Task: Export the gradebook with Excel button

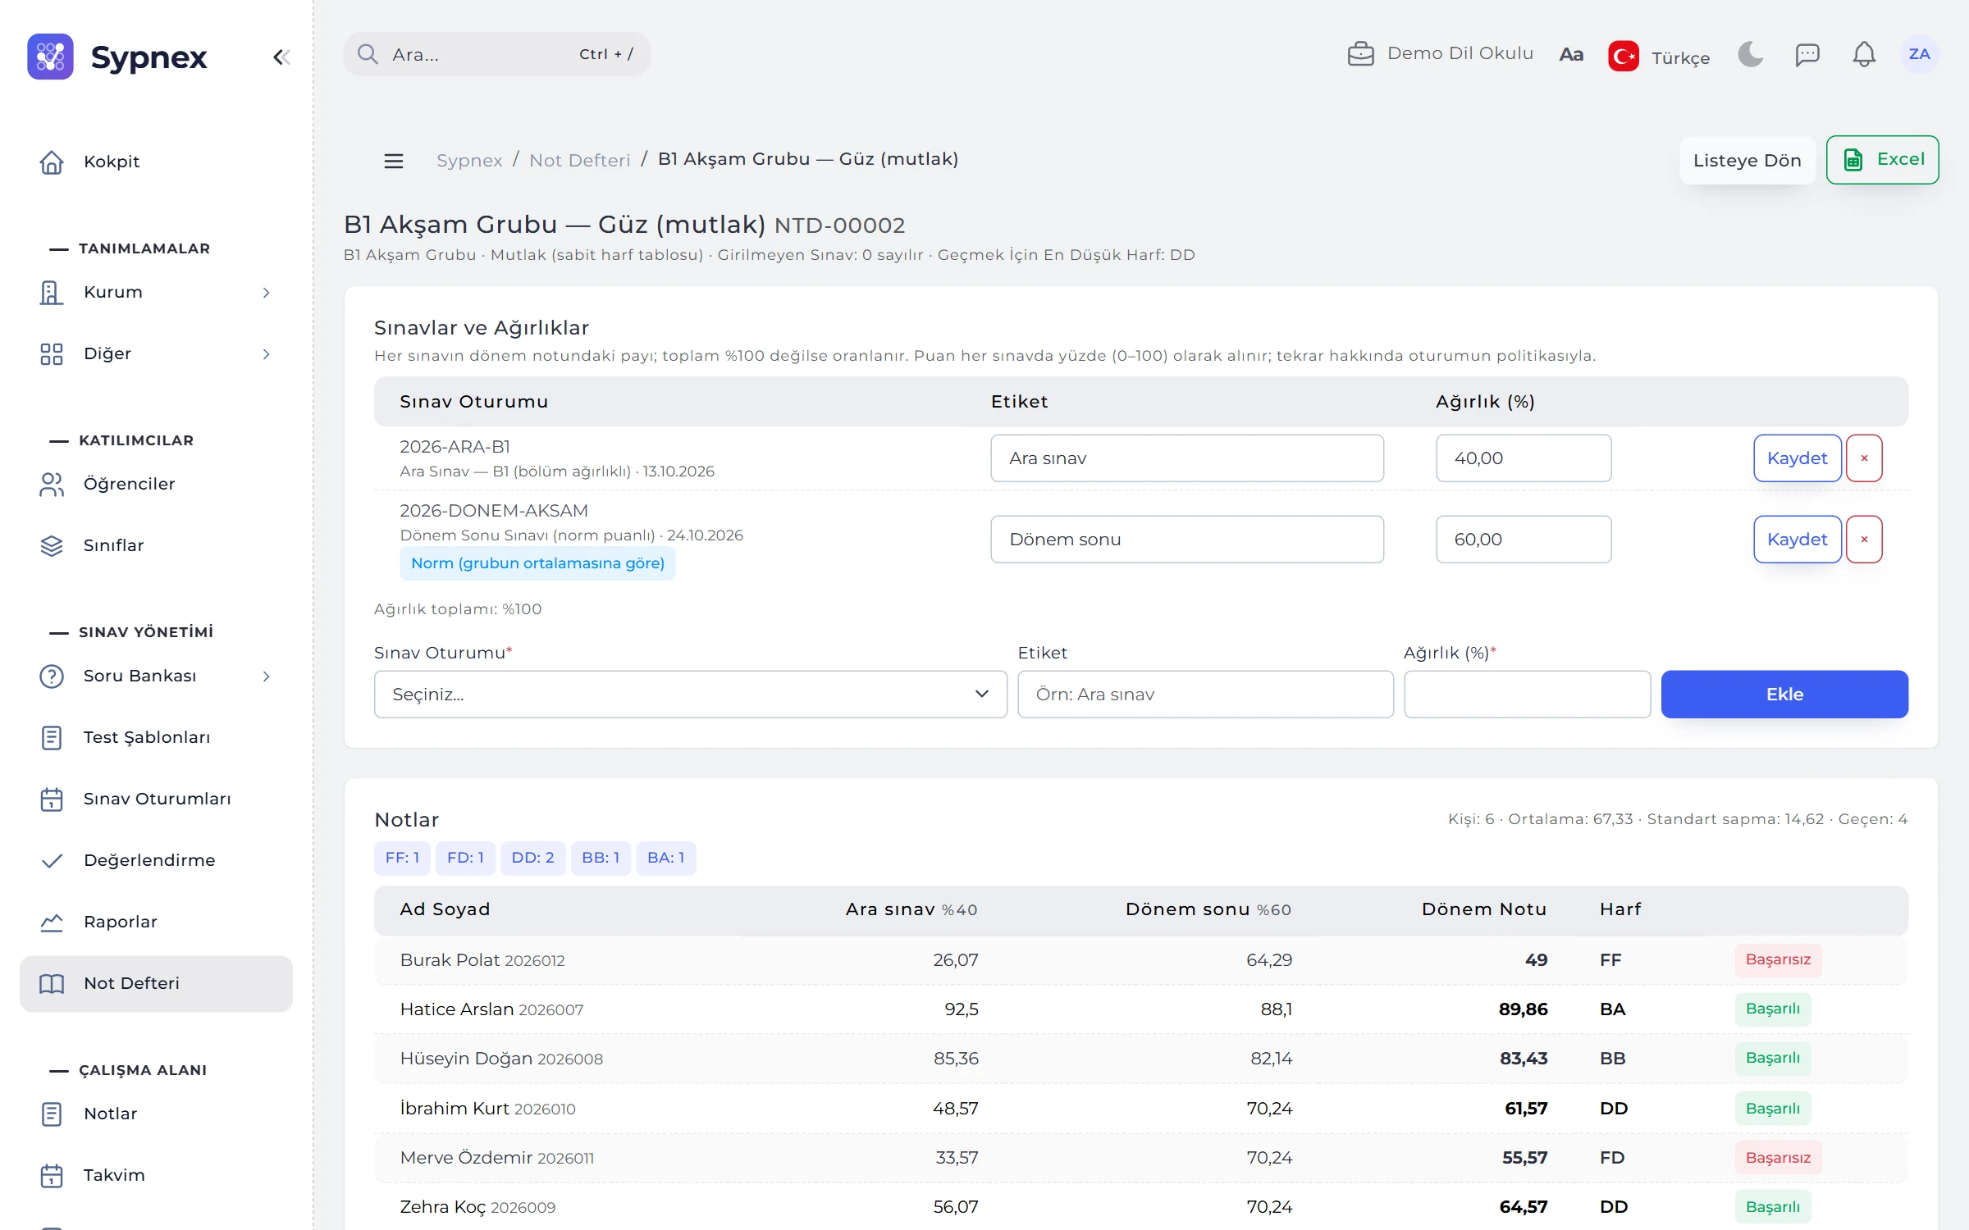Action: [x=1882, y=160]
